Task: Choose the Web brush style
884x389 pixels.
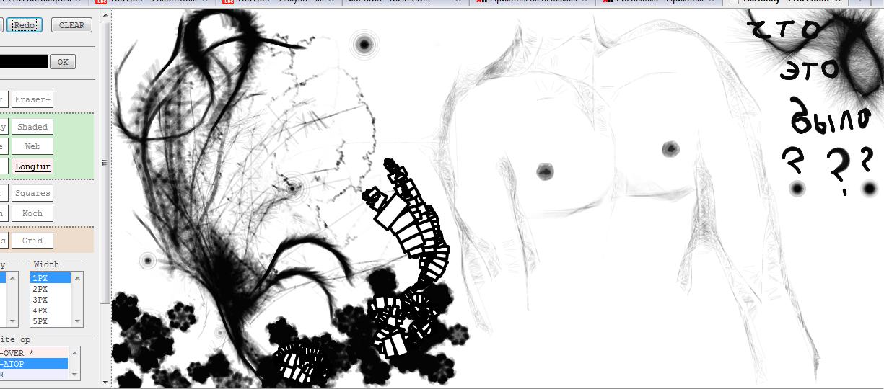Action: 32,146
